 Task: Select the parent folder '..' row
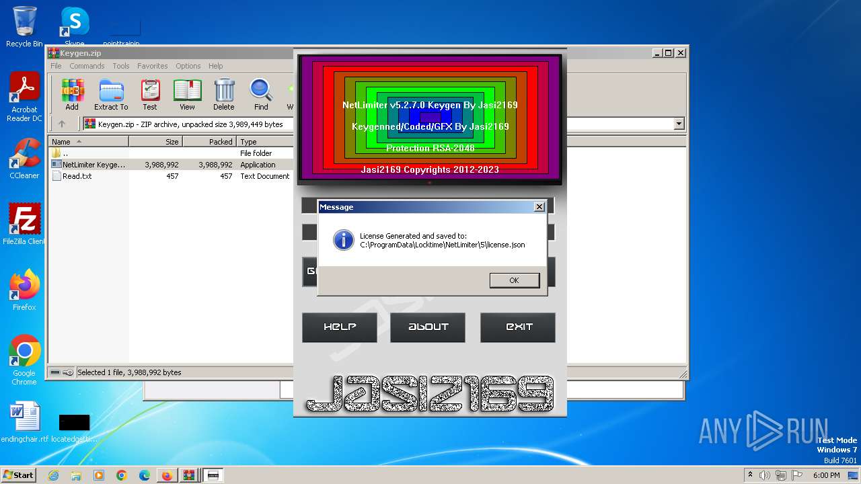tap(171, 153)
